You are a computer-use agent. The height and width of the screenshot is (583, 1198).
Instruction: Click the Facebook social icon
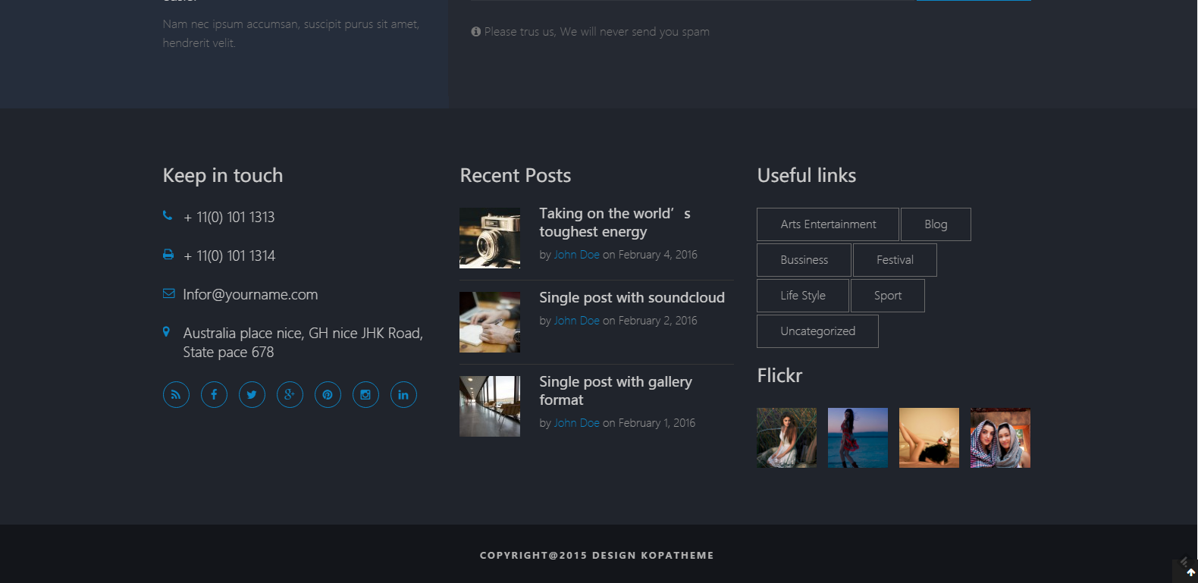[x=214, y=394]
